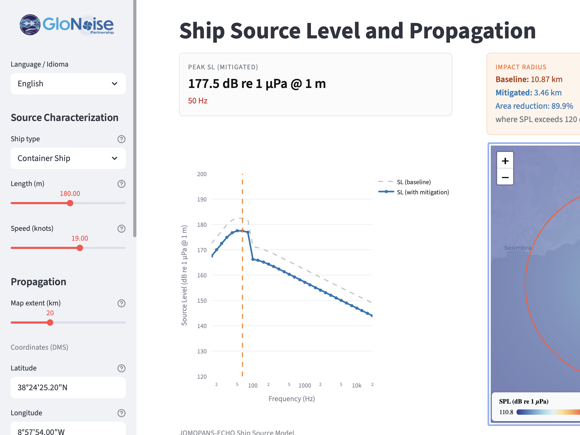Click the Sesimbra label on the map
Image resolution: width=580 pixels, height=435 pixels.
pyautogui.click(x=517, y=248)
